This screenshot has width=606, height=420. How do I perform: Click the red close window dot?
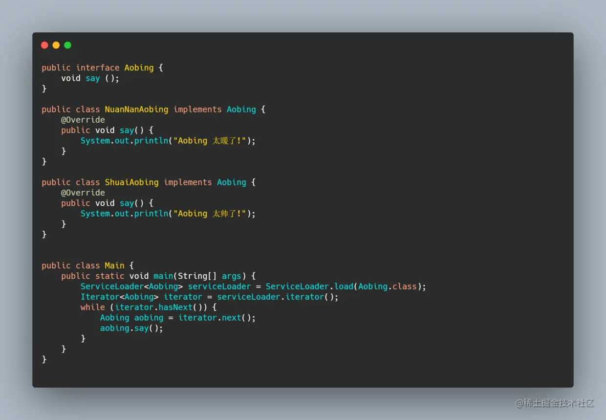44,45
